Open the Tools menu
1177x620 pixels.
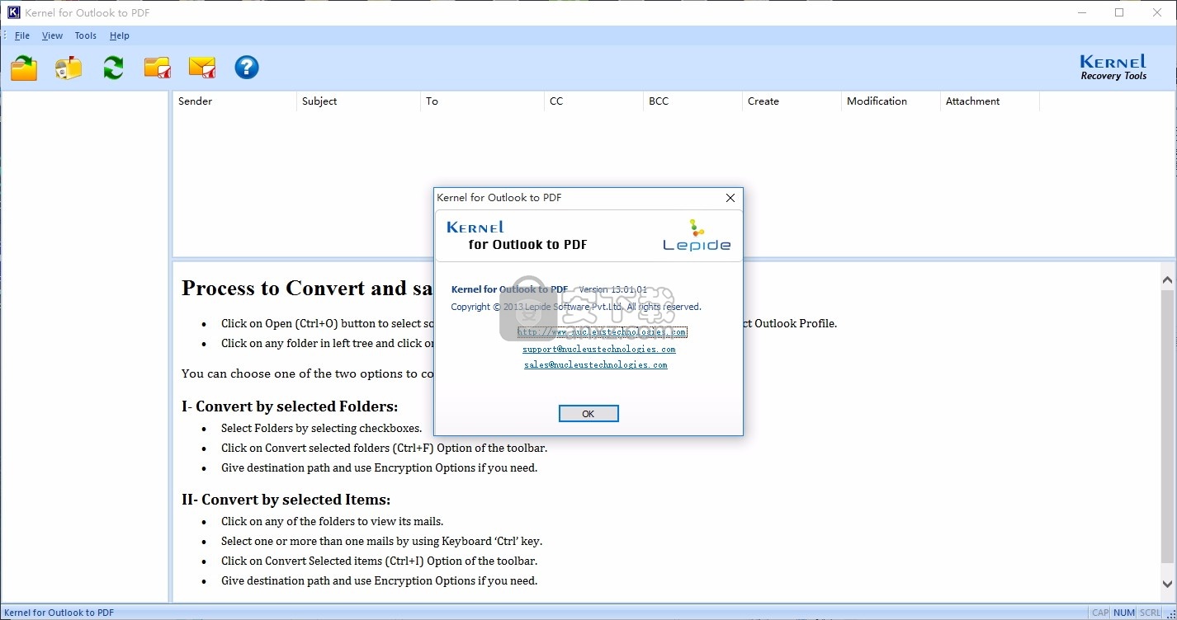pos(86,35)
